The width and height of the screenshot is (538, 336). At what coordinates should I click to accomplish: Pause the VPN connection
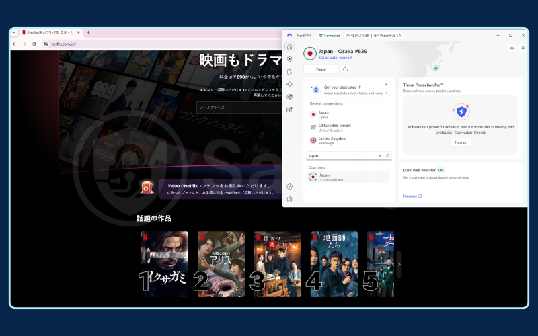pyautogui.click(x=321, y=69)
